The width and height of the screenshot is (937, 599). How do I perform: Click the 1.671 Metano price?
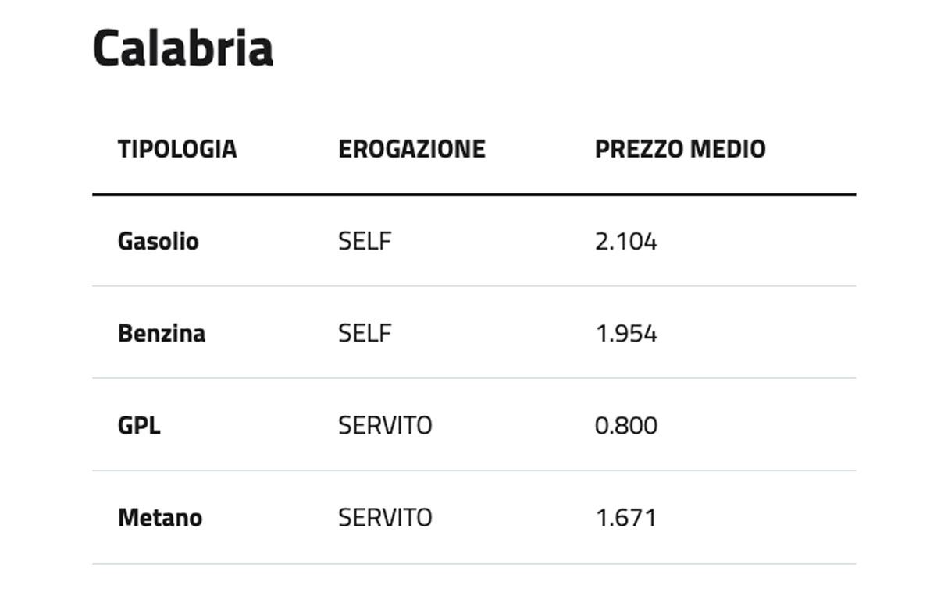click(625, 517)
